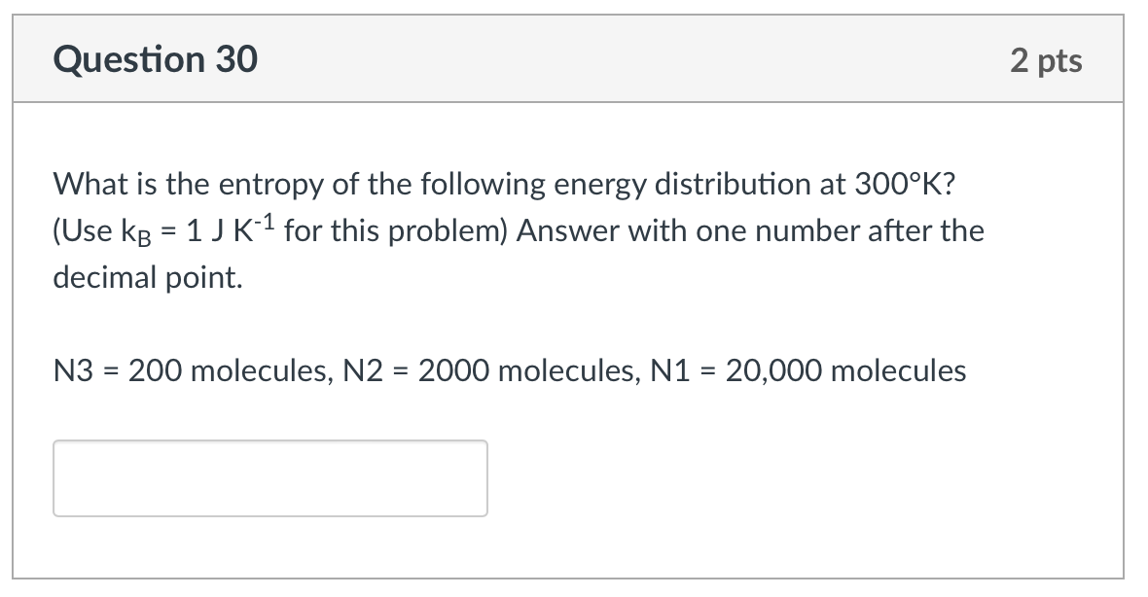
Task: Click the energy distribution phrase
Action: click(x=691, y=184)
